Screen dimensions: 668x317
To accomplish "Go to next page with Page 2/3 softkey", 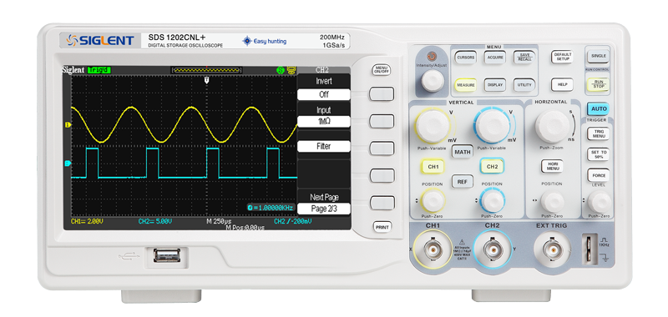I will pos(382,203).
